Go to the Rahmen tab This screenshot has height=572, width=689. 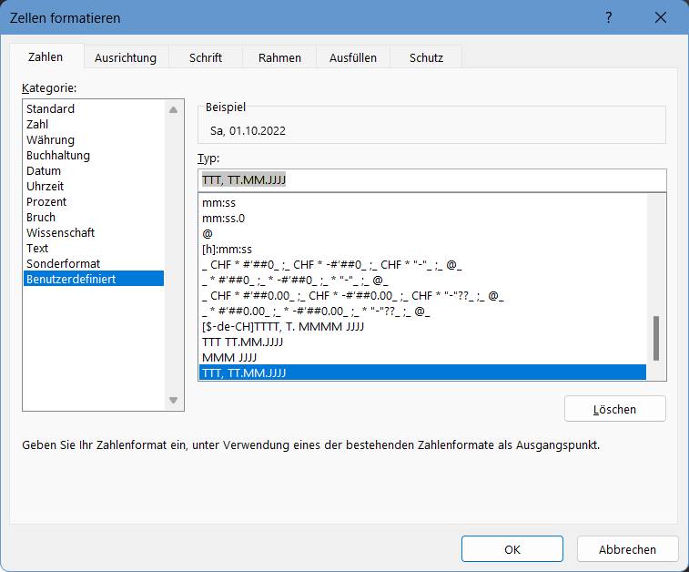[279, 57]
